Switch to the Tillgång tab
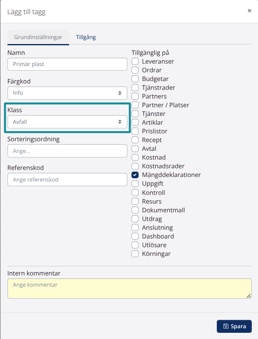The height and width of the screenshot is (339, 258). (x=86, y=37)
